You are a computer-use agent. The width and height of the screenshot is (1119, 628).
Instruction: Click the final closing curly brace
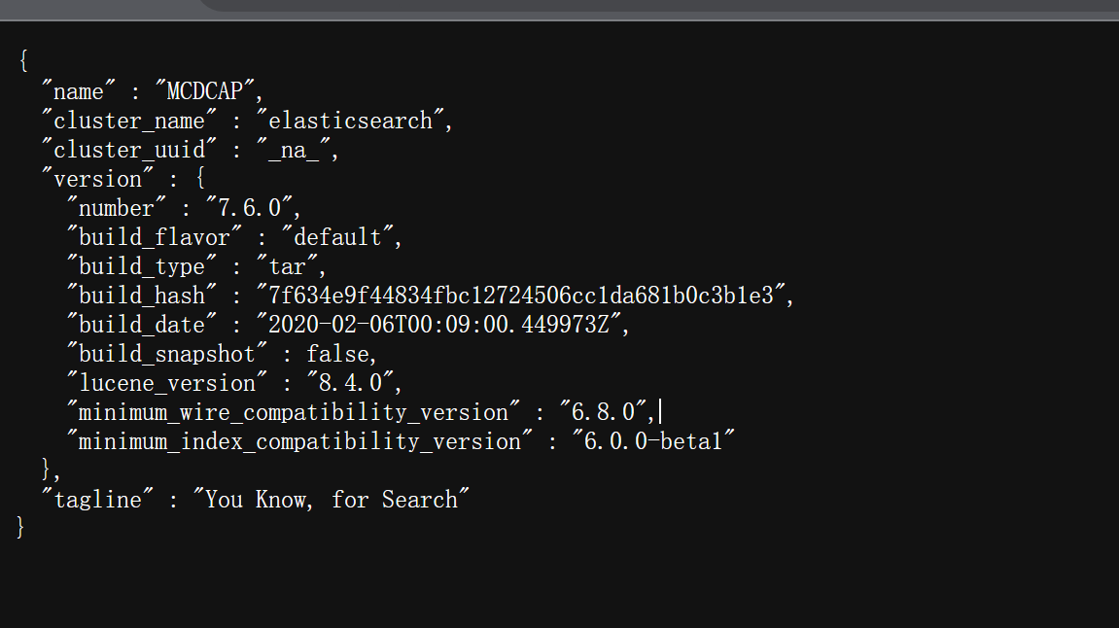tap(20, 528)
